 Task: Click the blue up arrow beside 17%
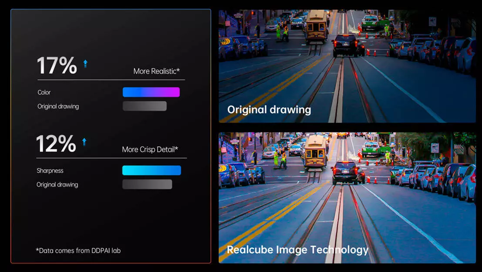(x=85, y=64)
